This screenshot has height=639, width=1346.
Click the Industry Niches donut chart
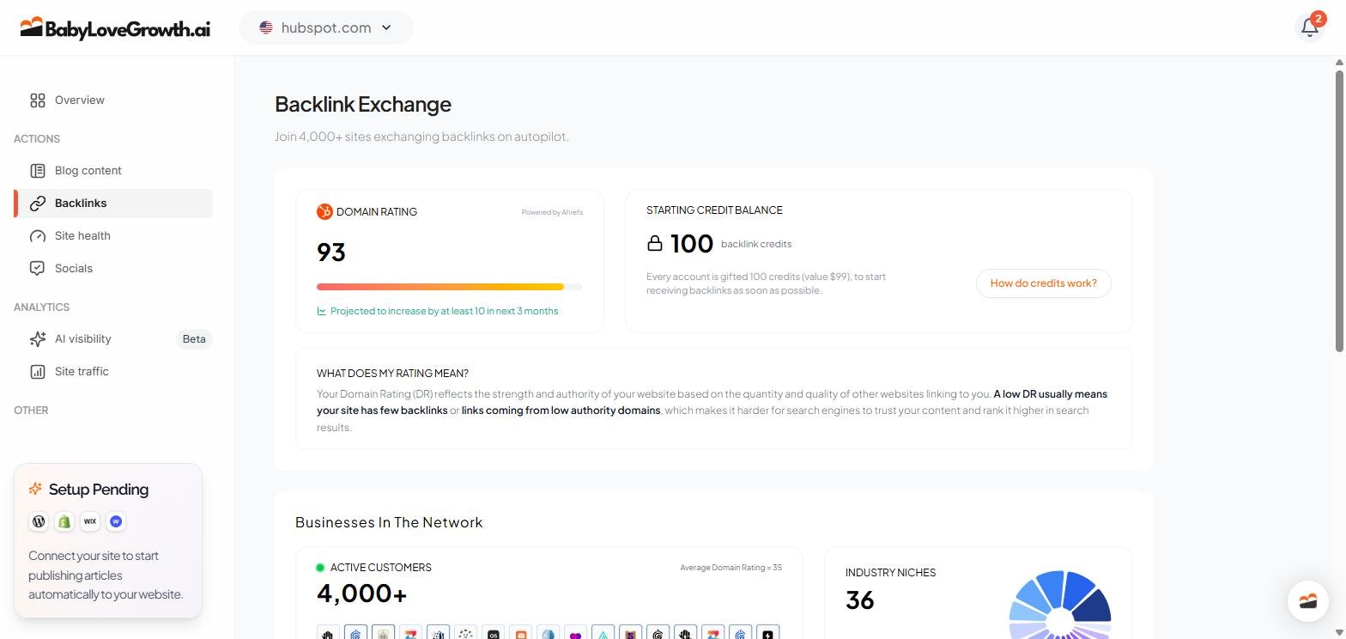click(1060, 606)
